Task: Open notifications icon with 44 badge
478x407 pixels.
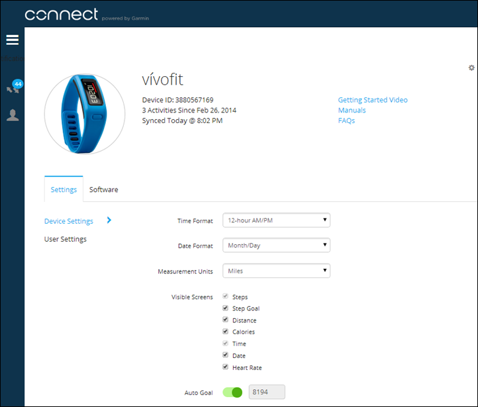Action: point(13,87)
